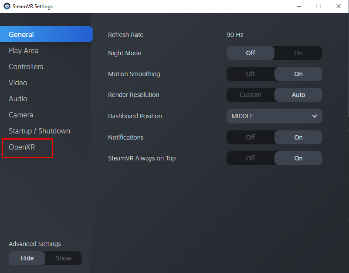Turn off Notifications
Viewport: 349px width, 273px height.
(251, 137)
